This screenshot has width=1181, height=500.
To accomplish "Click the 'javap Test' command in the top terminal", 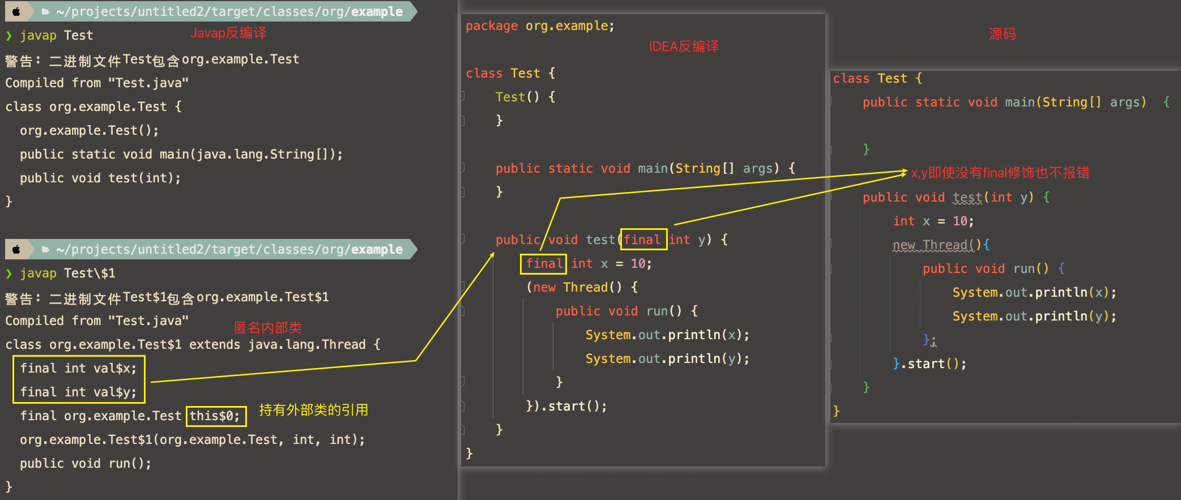I will point(56,36).
